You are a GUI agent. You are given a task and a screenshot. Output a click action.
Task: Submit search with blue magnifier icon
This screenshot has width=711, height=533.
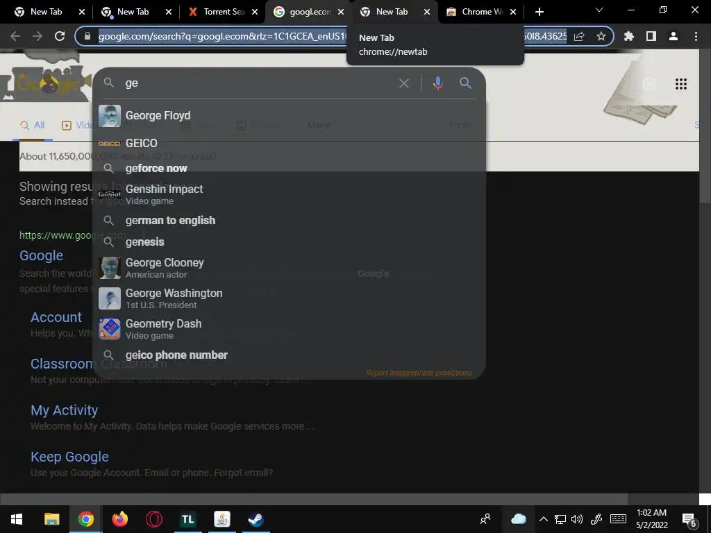pyautogui.click(x=465, y=83)
